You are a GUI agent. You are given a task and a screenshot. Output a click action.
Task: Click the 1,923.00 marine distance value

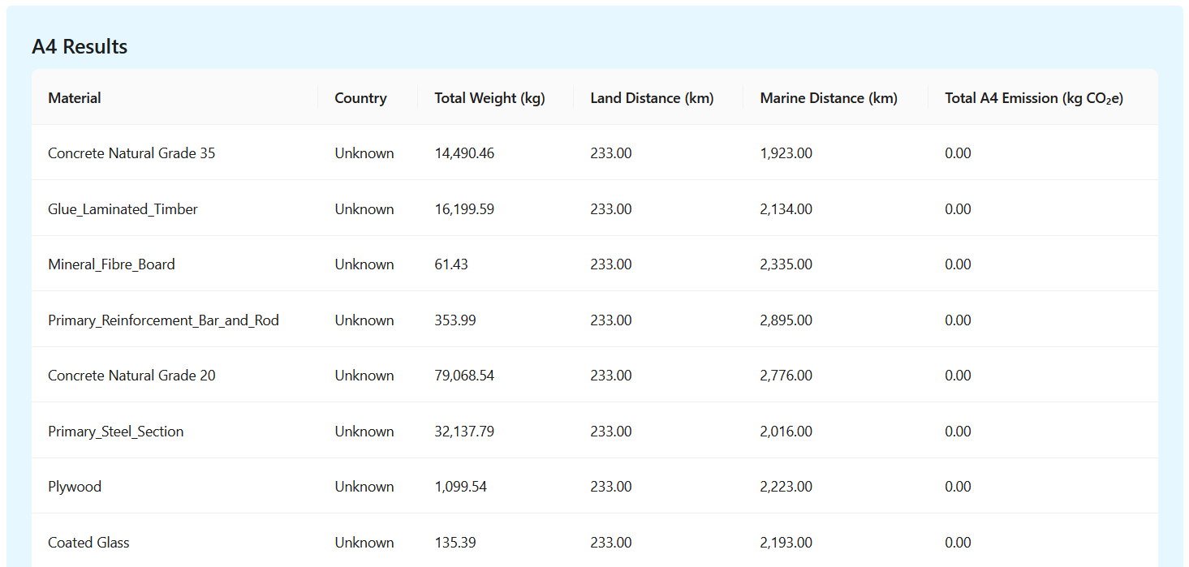coord(786,153)
